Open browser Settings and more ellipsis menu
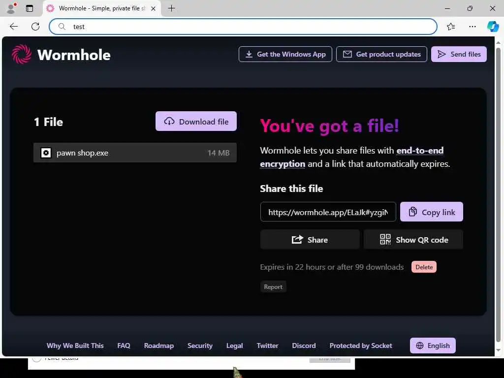 click(x=472, y=27)
